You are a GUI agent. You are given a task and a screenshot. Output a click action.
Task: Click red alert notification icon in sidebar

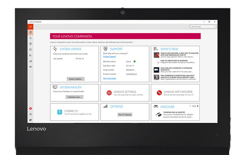pyautogui.click(x=30, y=109)
